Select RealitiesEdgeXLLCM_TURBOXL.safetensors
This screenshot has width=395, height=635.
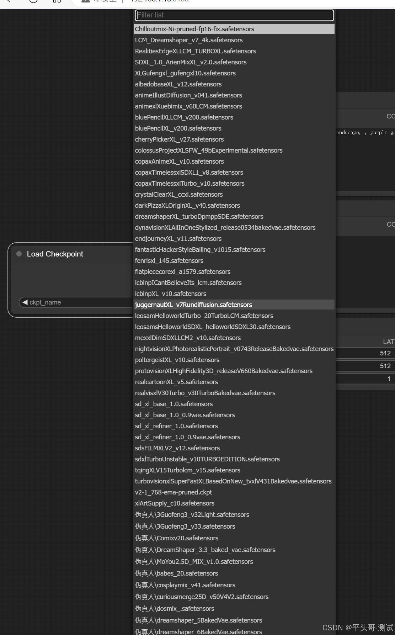(x=234, y=51)
